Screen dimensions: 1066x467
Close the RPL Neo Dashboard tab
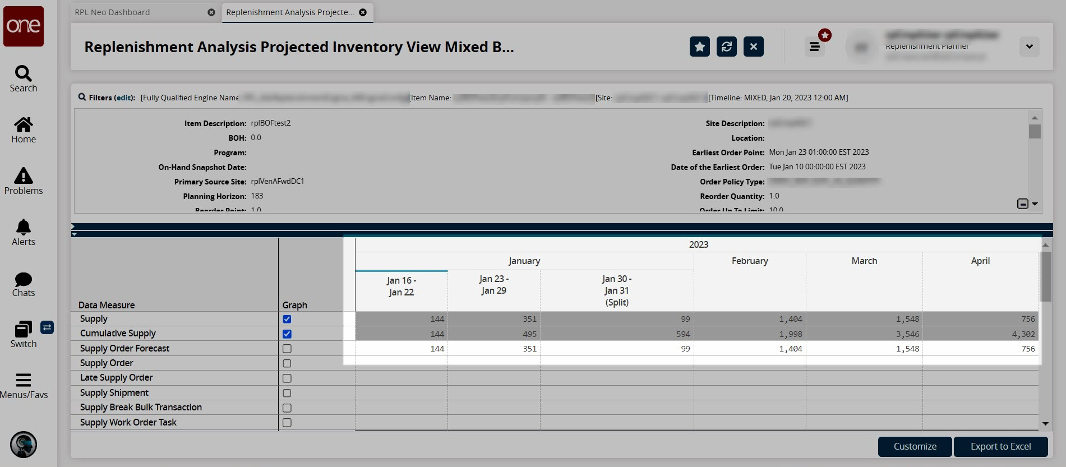pos(211,12)
